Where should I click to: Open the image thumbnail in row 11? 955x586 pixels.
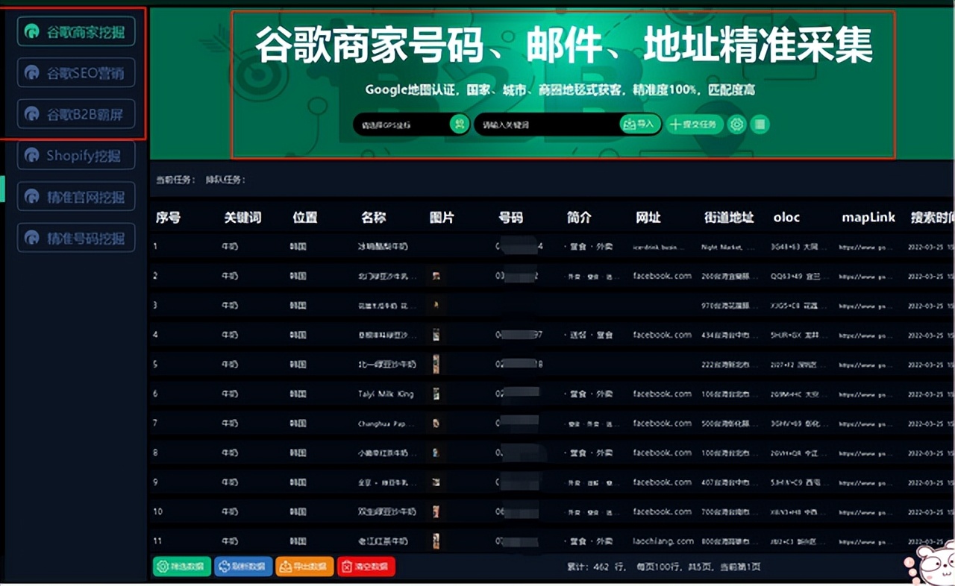[x=436, y=541]
